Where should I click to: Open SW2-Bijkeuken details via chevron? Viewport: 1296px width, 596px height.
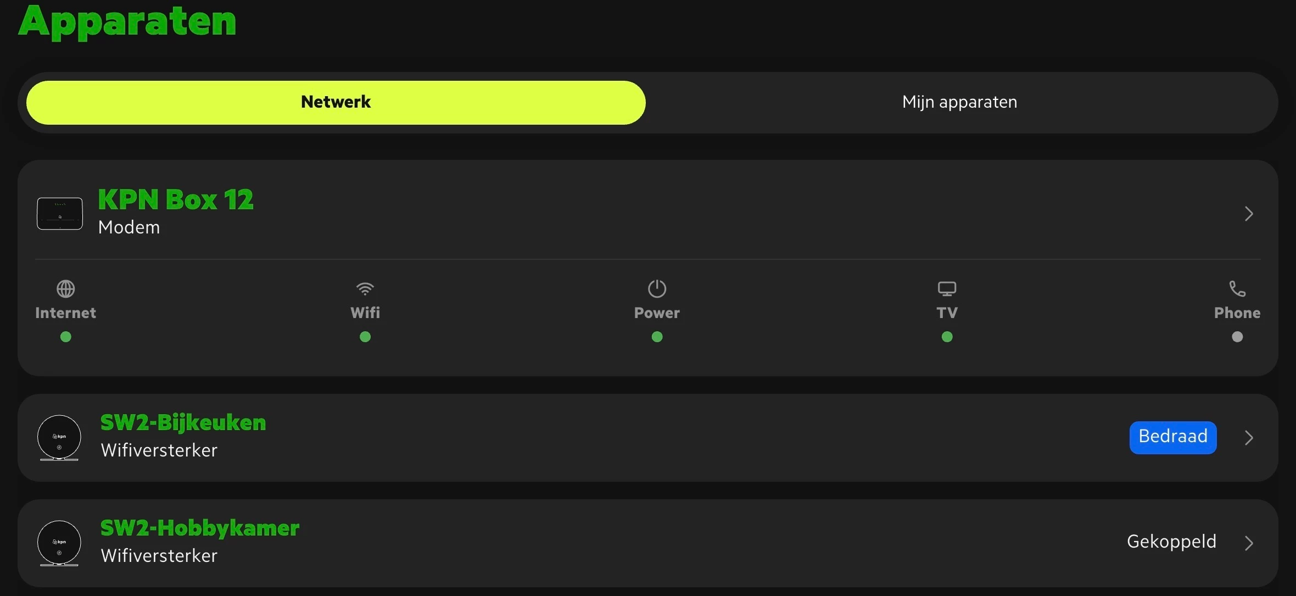point(1249,438)
